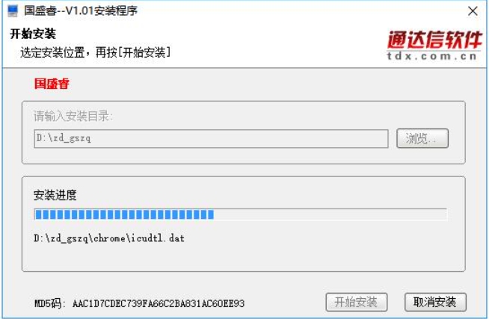
Task: Click the installer app icon in title bar
Action: click(13, 11)
